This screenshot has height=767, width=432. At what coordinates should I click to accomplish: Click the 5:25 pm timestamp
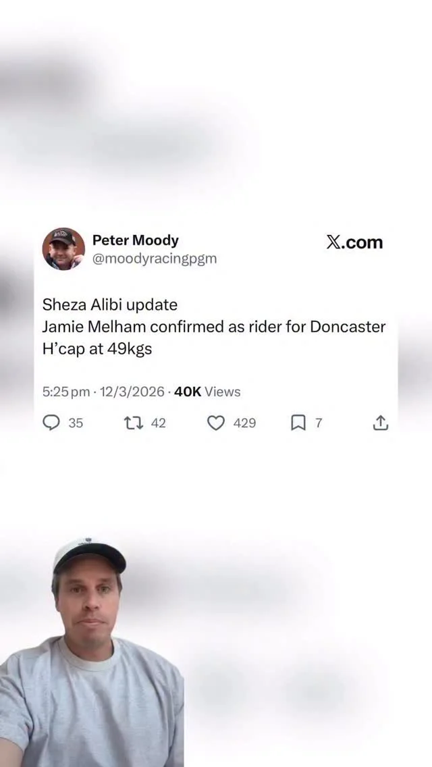click(66, 392)
